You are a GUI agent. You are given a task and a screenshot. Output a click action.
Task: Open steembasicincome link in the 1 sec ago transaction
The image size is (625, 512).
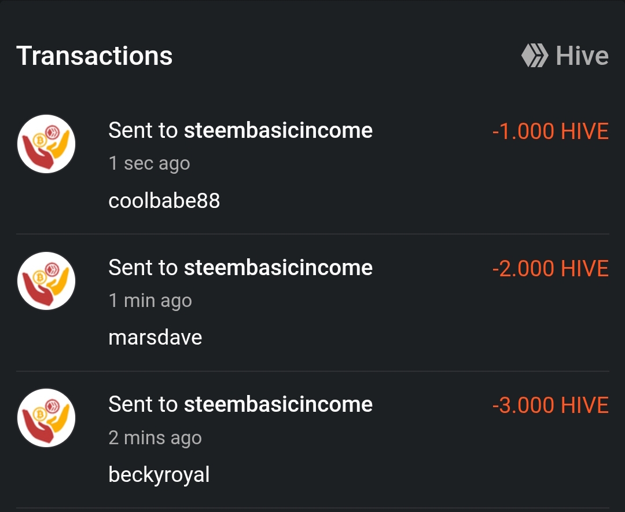[278, 130]
